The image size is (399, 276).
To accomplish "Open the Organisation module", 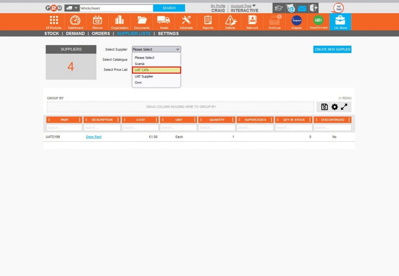I will tap(119, 22).
